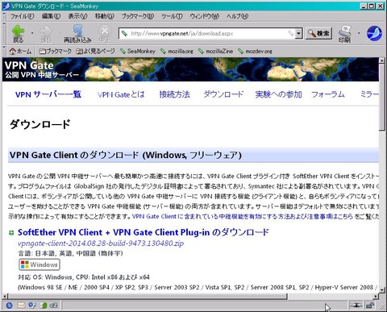Download vpngate-client-2014.08.28-build-9473.130480.zip file link
The image size is (387, 312).
pyautogui.click(x=101, y=243)
